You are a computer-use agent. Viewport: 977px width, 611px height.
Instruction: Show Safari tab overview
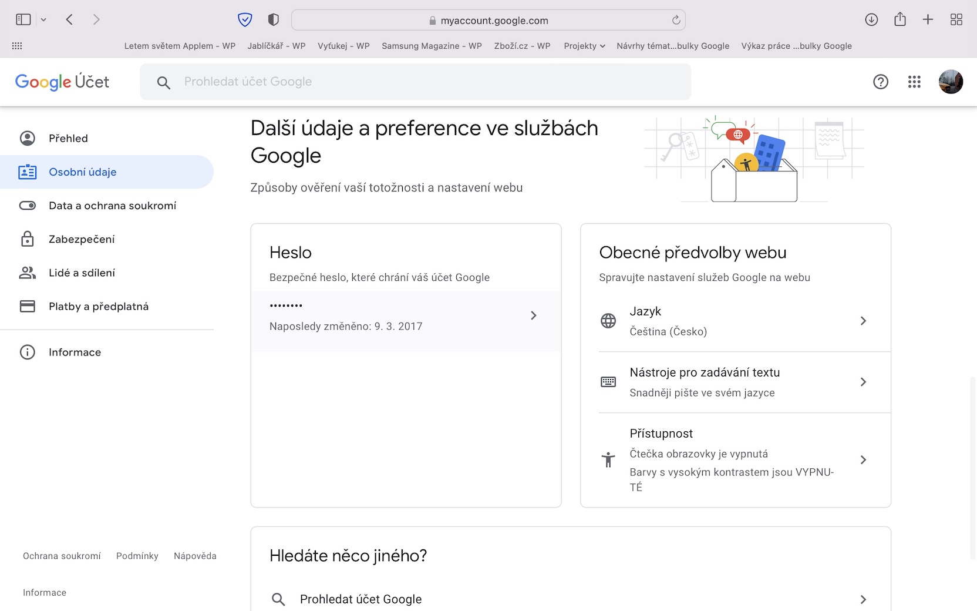pos(956,20)
